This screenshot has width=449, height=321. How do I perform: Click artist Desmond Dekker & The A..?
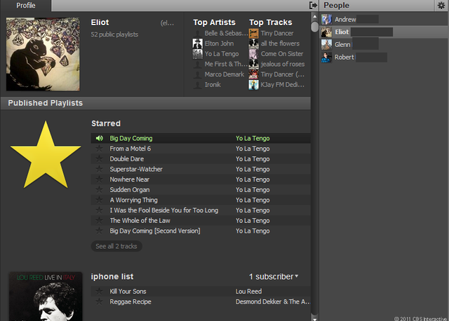[273, 301]
